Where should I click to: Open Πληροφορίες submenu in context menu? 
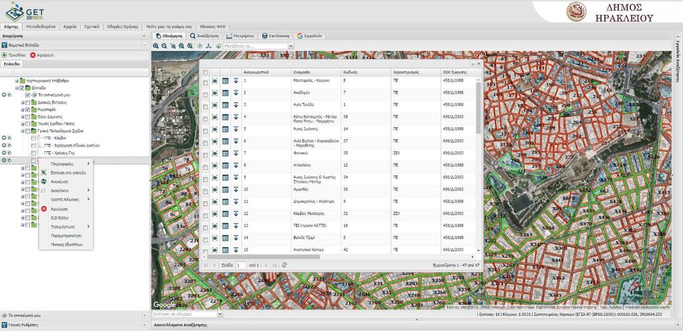[x=66, y=164]
